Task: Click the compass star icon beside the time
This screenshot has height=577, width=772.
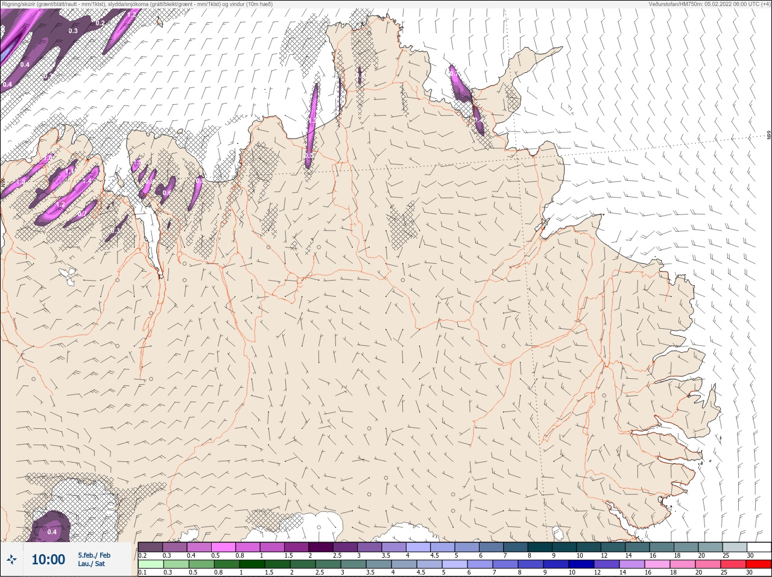Action: click(11, 560)
